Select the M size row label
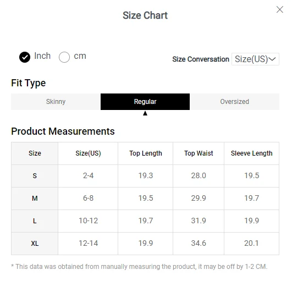 pyautogui.click(x=35, y=199)
